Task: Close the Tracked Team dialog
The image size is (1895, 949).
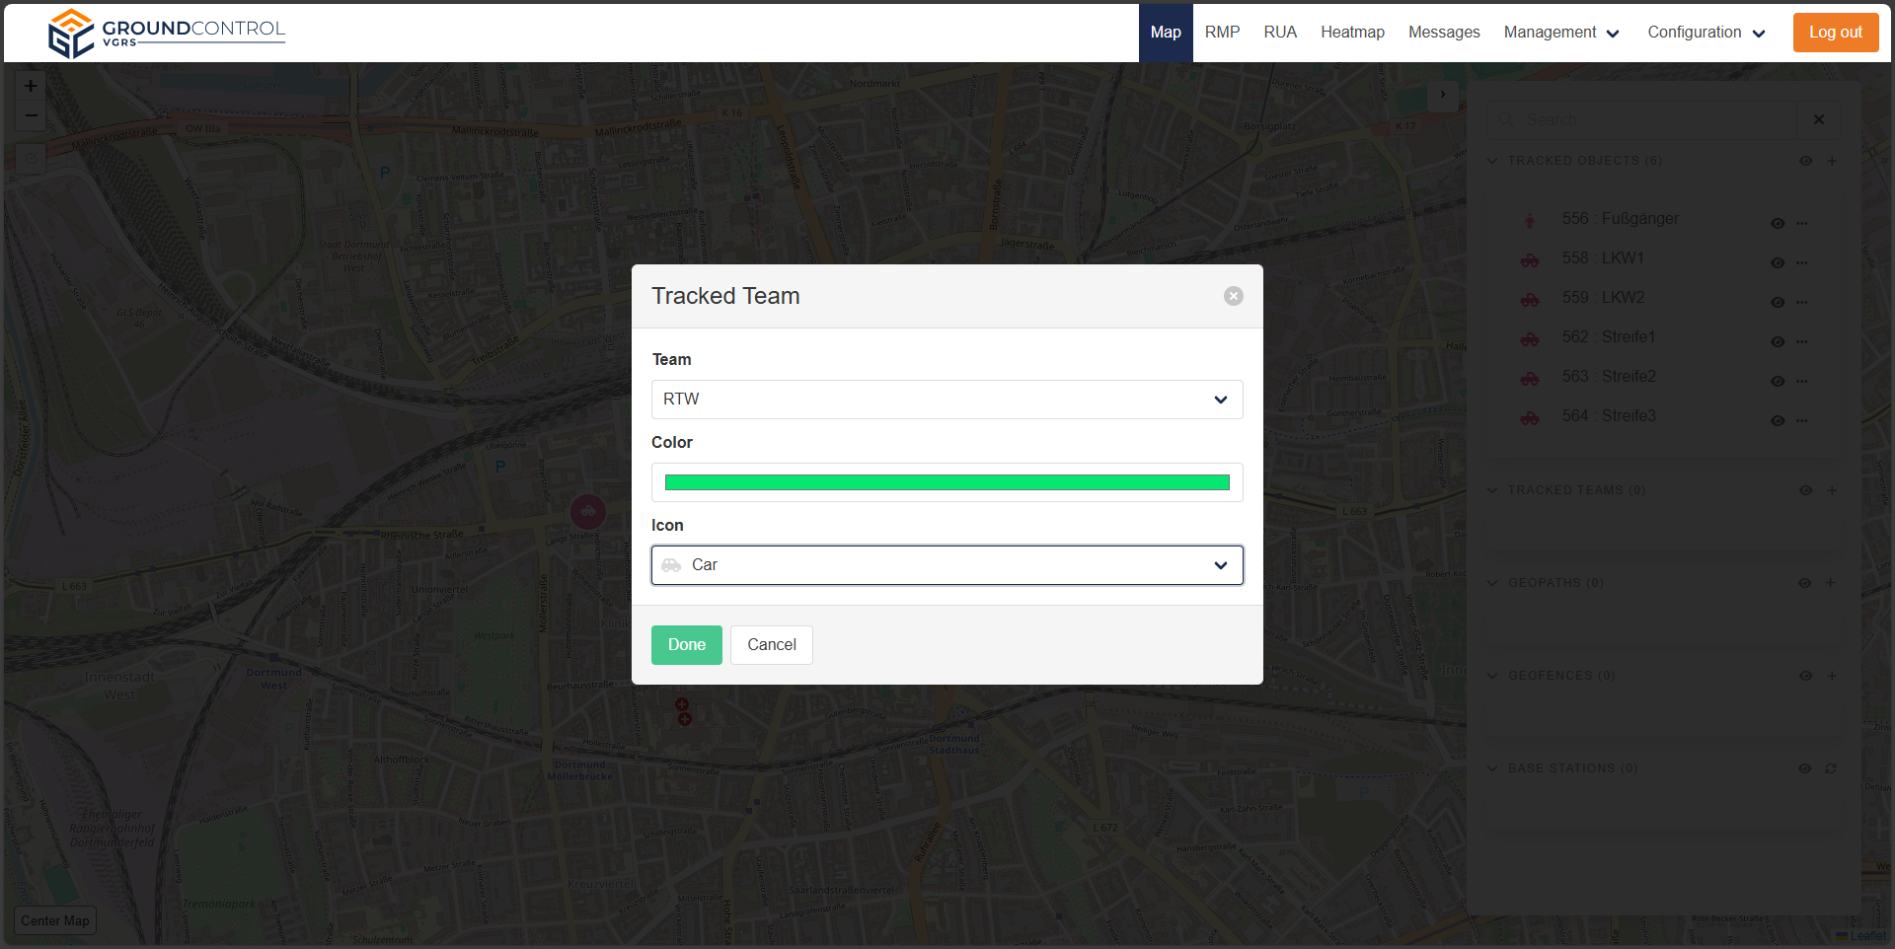Action: click(x=1233, y=296)
